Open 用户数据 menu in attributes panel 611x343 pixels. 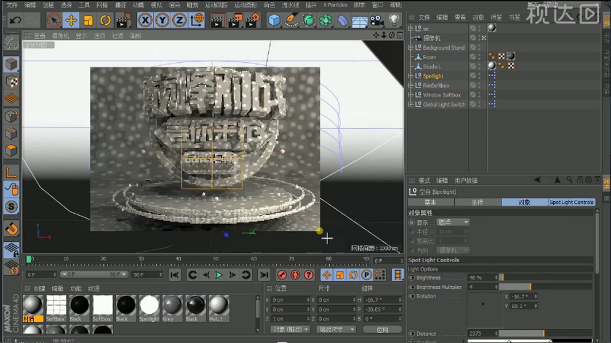465,181
